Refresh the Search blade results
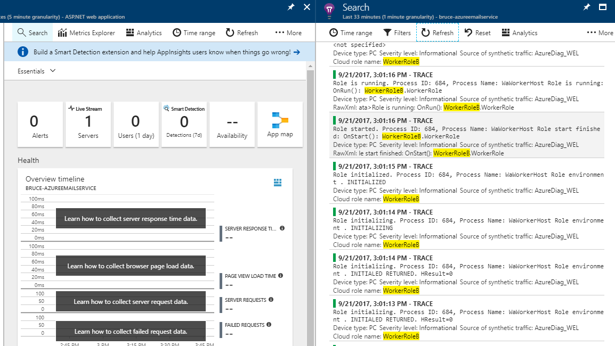Image resolution: width=615 pixels, height=346 pixels. (438, 33)
